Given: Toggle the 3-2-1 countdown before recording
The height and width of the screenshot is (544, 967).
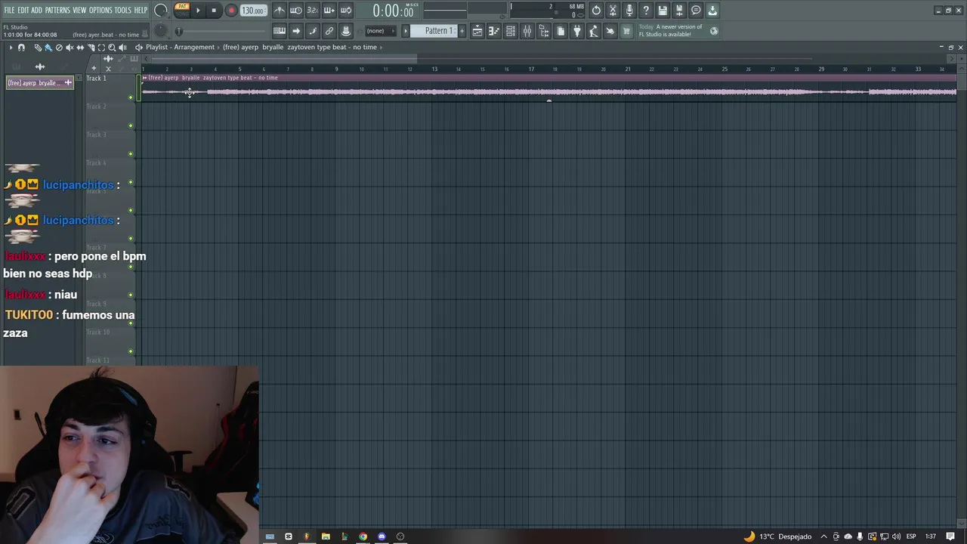Looking at the screenshot, I should click(x=313, y=11).
